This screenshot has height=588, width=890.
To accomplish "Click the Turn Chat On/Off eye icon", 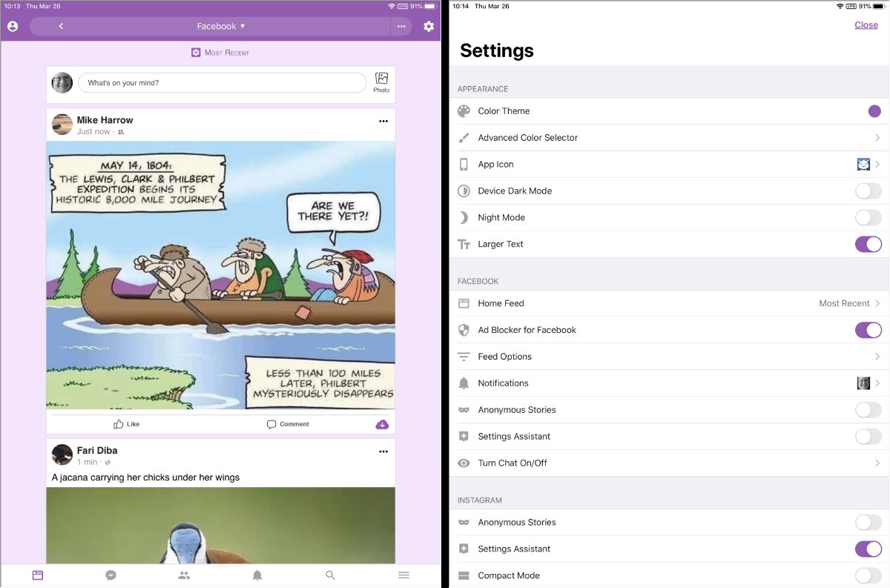I will point(464,463).
